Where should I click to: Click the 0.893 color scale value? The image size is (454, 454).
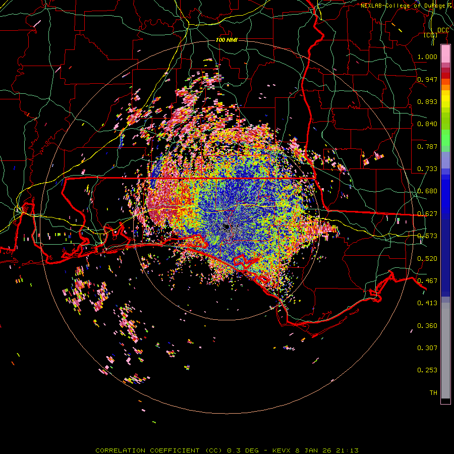pos(427,101)
